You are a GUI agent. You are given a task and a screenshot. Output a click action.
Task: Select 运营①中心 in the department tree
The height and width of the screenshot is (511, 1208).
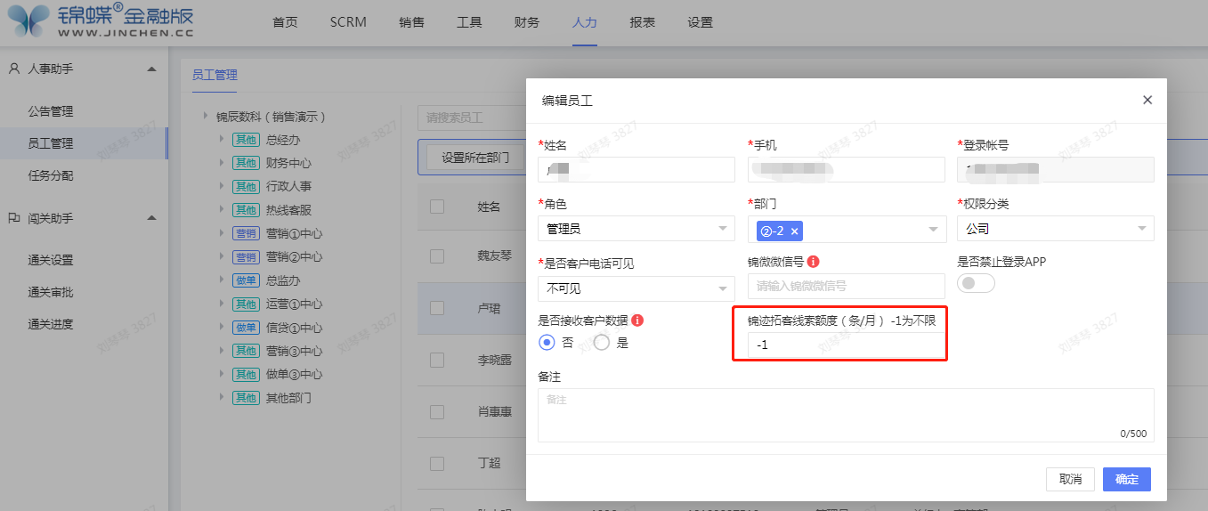(x=294, y=304)
